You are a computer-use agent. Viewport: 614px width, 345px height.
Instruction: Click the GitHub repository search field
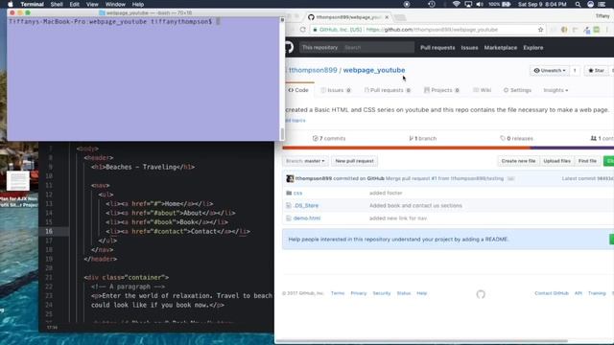click(357, 47)
